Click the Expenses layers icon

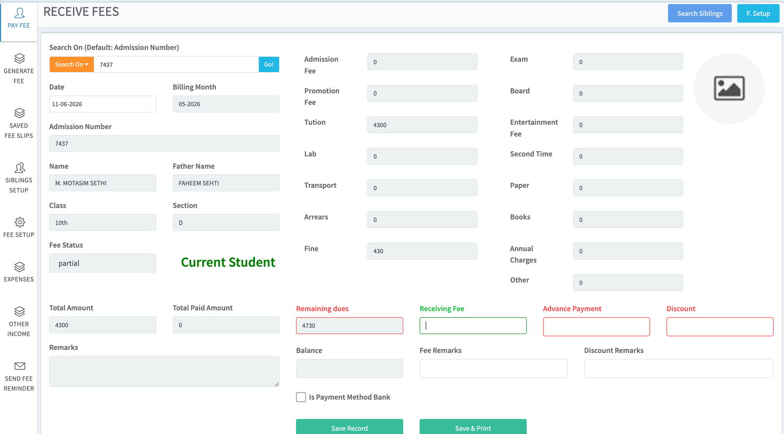[x=20, y=267]
